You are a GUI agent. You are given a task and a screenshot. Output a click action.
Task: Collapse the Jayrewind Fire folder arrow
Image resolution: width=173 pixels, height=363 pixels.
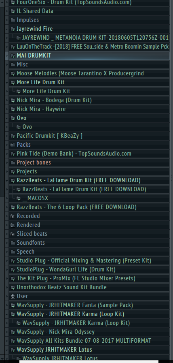tap(7, 29)
